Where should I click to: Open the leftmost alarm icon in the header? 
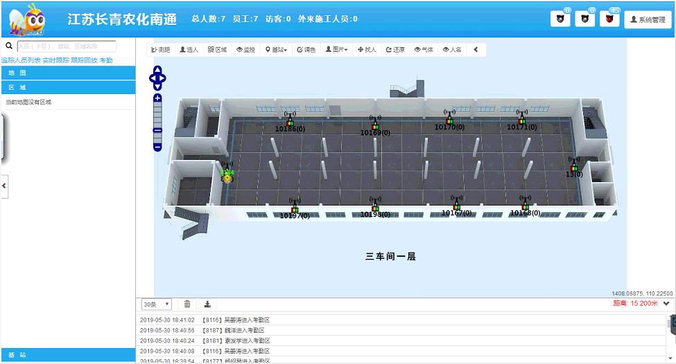coord(560,19)
